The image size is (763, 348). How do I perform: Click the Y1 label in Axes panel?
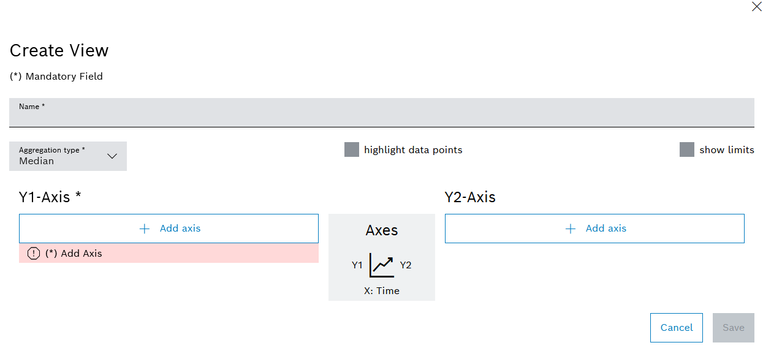point(357,265)
